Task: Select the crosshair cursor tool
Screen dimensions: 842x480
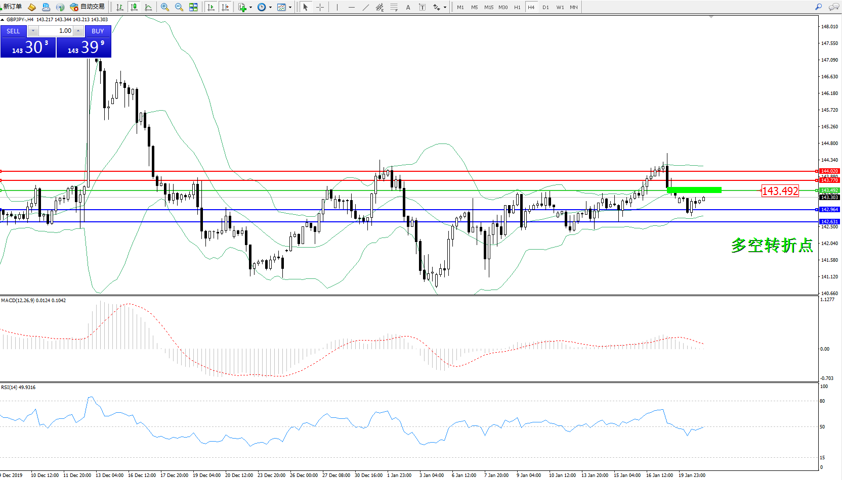Action: [x=320, y=7]
